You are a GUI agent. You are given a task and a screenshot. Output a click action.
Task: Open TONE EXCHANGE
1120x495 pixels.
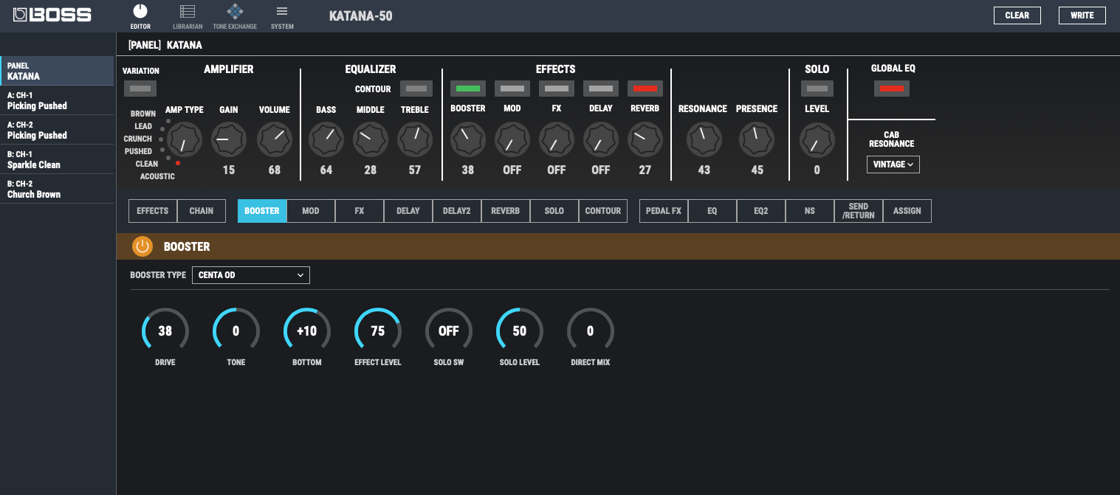click(235, 15)
